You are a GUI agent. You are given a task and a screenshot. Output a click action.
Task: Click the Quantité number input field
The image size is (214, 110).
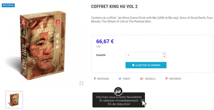144,55
